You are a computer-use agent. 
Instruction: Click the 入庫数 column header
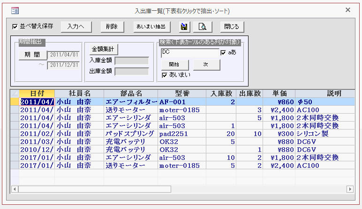click(x=221, y=94)
